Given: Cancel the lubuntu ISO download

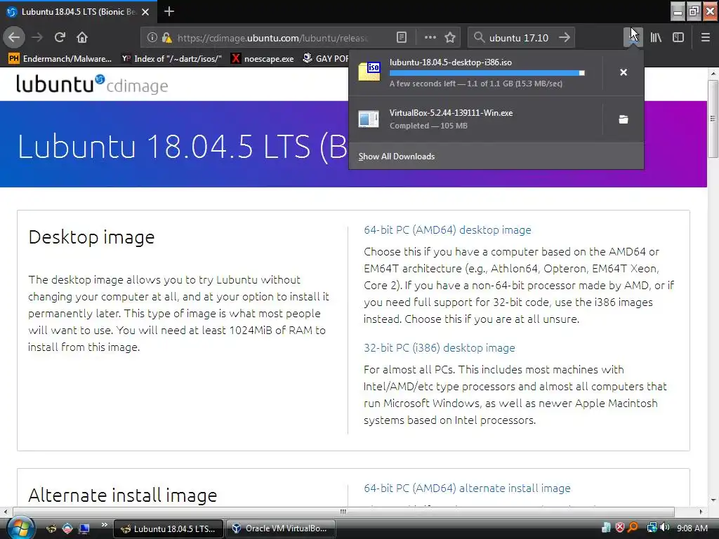Looking at the screenshot, I should 624,72.
